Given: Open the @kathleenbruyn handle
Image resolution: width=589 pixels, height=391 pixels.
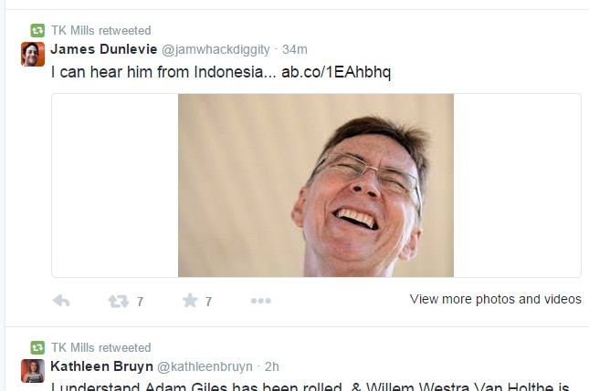Looking at the screenshot, I should 205,366.
